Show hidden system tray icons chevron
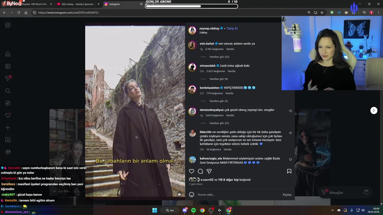Image resolution: width=383 pixels, height=215 pixels. (332, 210)
